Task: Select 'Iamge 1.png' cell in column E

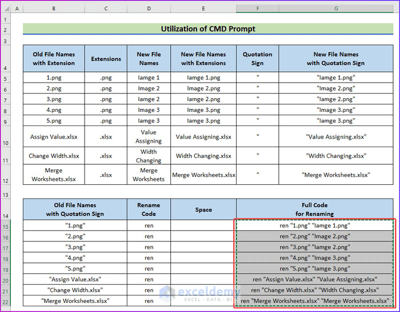Action: (x=203, y=78)
